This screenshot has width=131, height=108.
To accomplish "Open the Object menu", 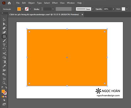I will 31,3.
